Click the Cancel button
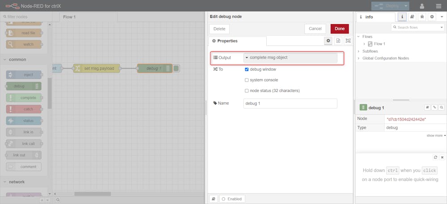447x204 pixels. (315, 29)
